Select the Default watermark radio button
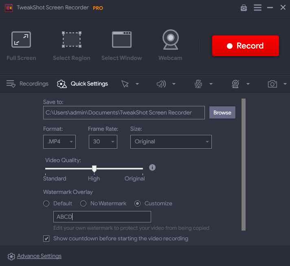The image size is (290, 266). coord(46,204)
